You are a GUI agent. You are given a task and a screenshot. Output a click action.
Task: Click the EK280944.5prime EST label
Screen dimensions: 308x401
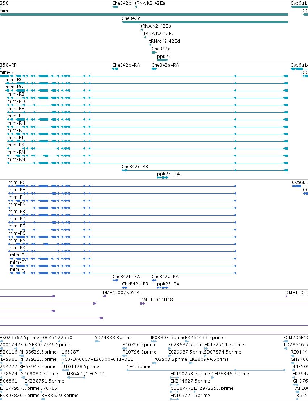tap(209, 359)
